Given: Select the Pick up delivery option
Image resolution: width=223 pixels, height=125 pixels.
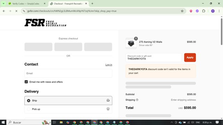Looking at the screenshot, I should (x=68, y=109).
